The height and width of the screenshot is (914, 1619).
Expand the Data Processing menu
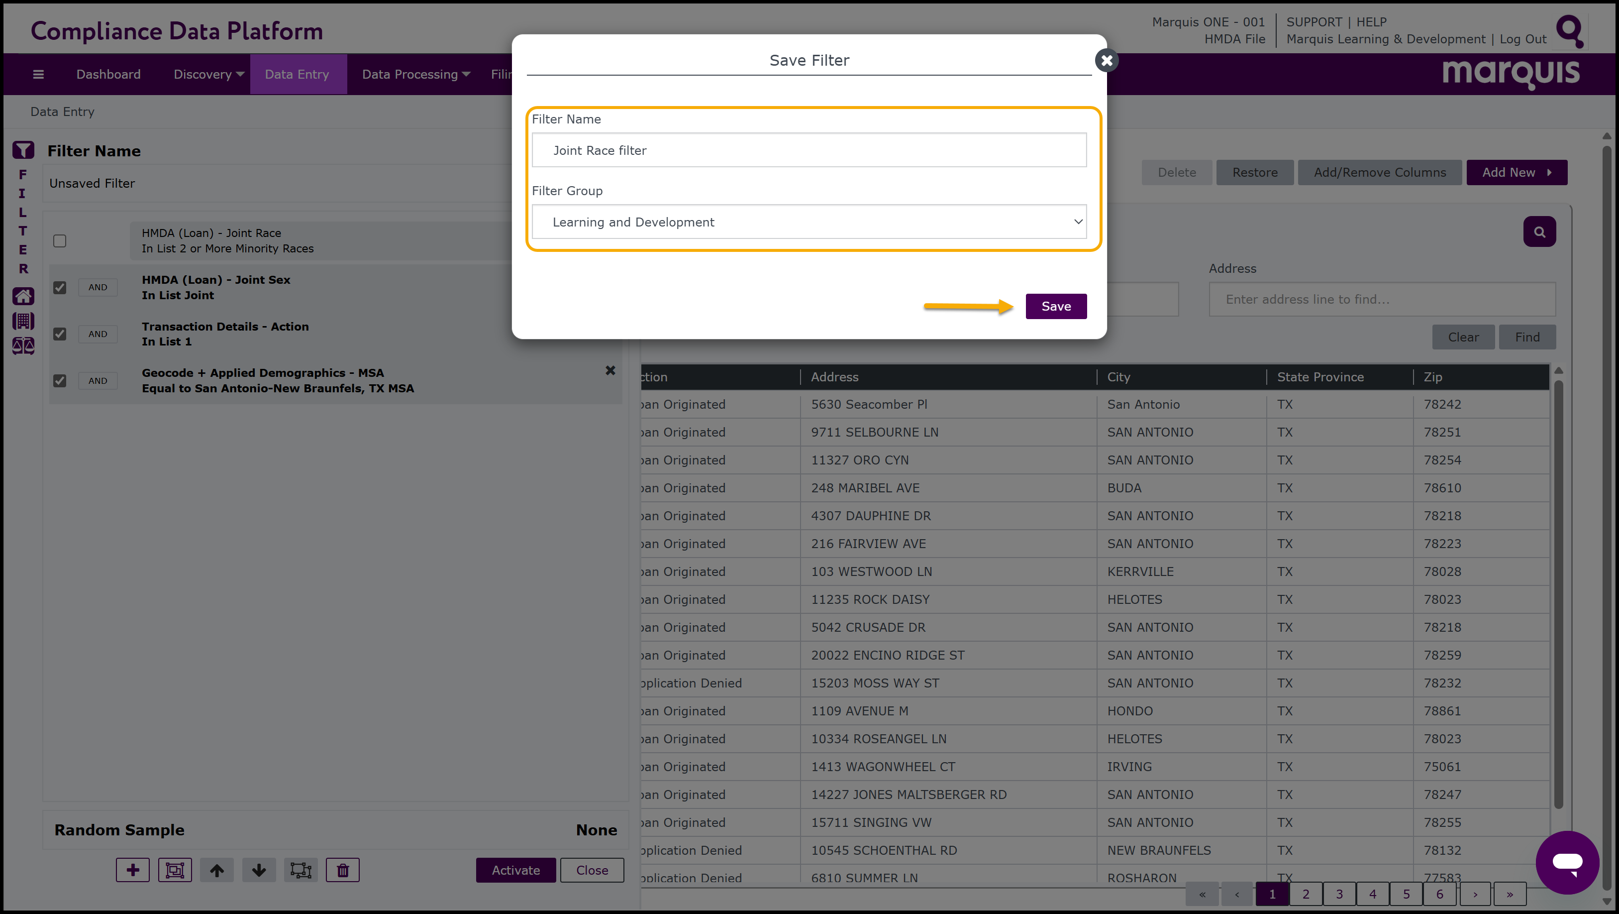[415, 74]
